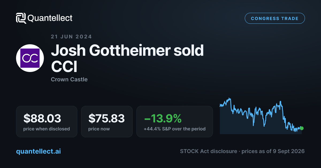The width and height of the screenshot is (321, 168).
Task: Click the 'price when disclosed' label
Action: 47,129
